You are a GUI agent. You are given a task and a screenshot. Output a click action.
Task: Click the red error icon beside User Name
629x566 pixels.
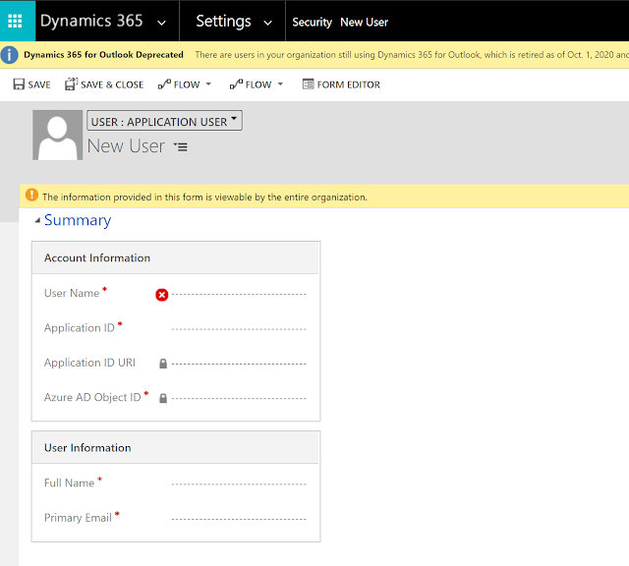pos(161,295)
